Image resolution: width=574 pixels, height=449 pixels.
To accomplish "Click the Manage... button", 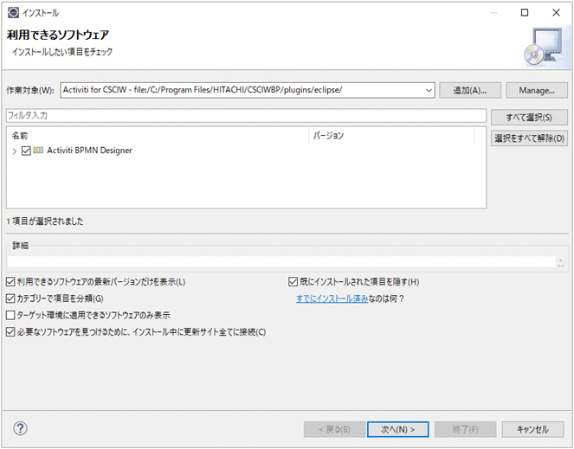I will tap(537, 90).
